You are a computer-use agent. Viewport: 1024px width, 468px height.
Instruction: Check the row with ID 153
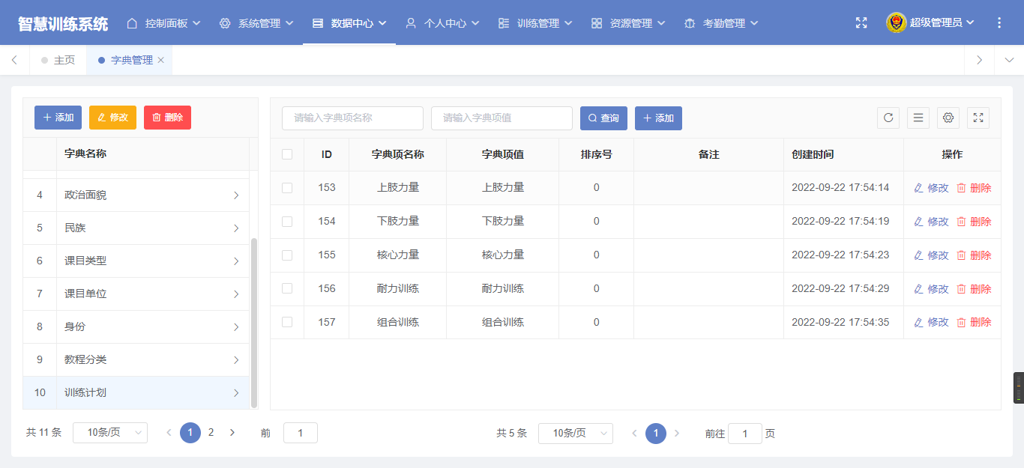[287, 188]
